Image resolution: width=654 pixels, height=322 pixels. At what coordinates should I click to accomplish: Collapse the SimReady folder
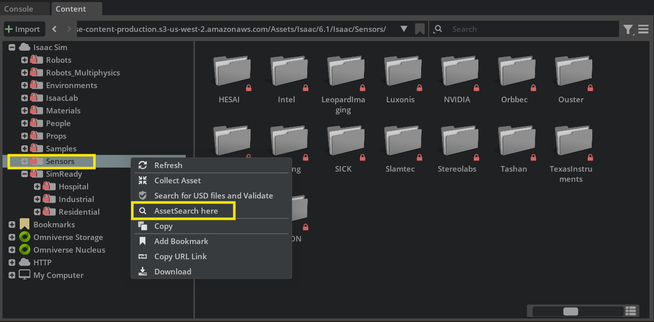pyautogui.click(x=24, y=174)
